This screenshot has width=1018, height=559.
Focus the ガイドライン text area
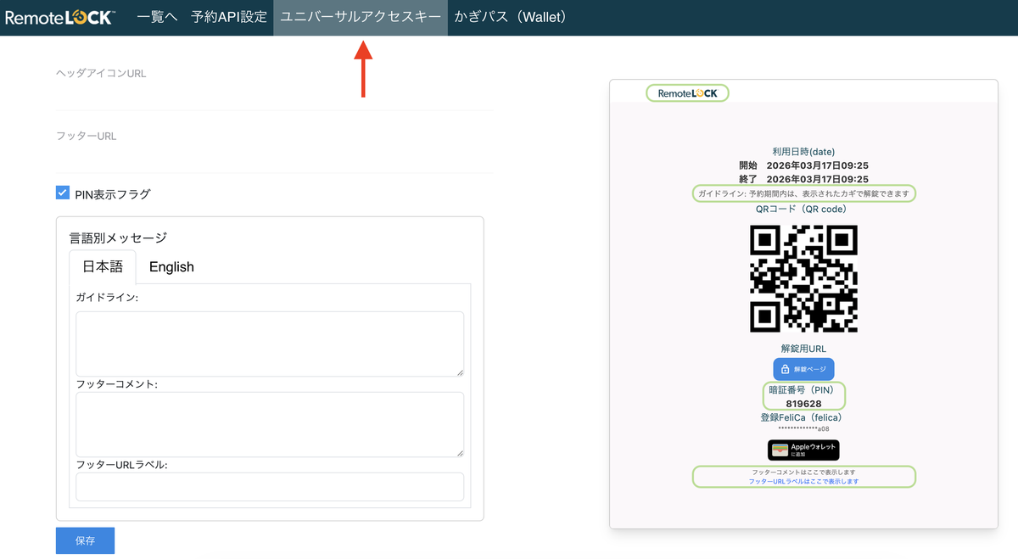coord(270,344)
